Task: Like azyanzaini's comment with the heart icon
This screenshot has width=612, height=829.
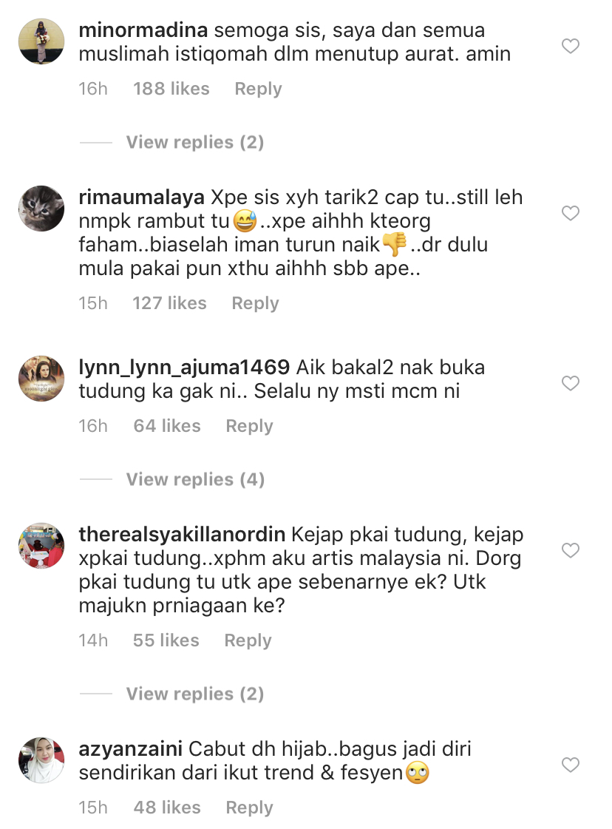Action: point(571,765)
